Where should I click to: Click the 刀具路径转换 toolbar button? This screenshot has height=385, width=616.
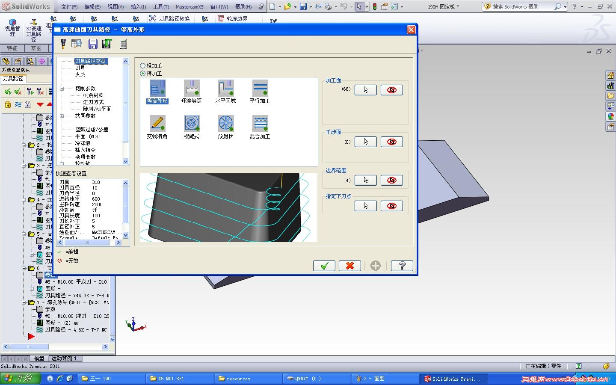pos(169,18)
